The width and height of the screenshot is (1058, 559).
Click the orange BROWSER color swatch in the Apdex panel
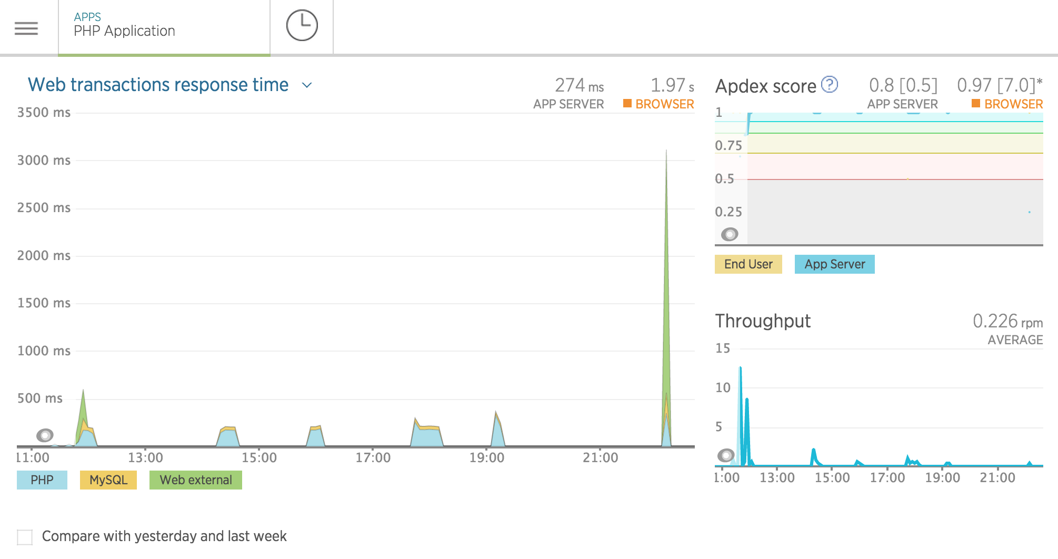pos(976,104)
